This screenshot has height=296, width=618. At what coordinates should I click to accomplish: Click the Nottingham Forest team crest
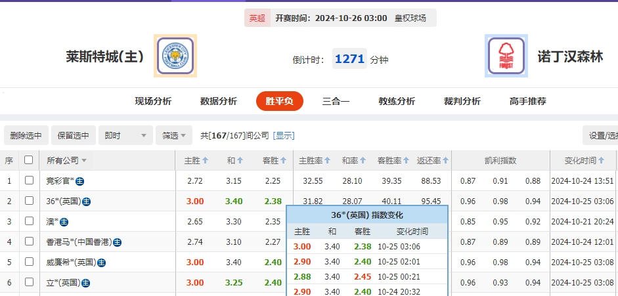pos(506,56)
